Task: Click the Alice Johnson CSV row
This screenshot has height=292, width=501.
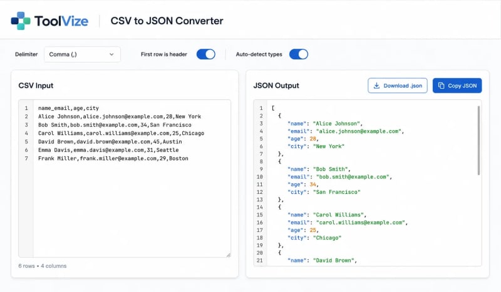Action: pyautogui.click(x=120, y=116)
